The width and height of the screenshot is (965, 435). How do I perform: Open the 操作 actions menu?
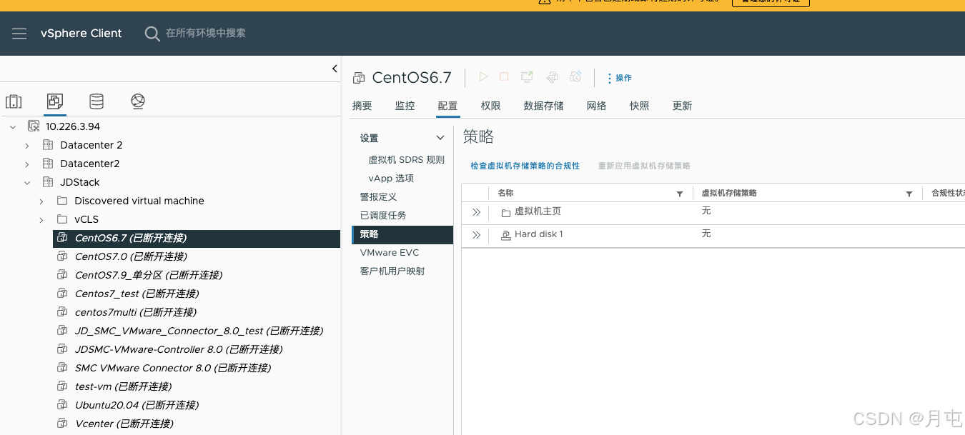(x=619, y=78)
